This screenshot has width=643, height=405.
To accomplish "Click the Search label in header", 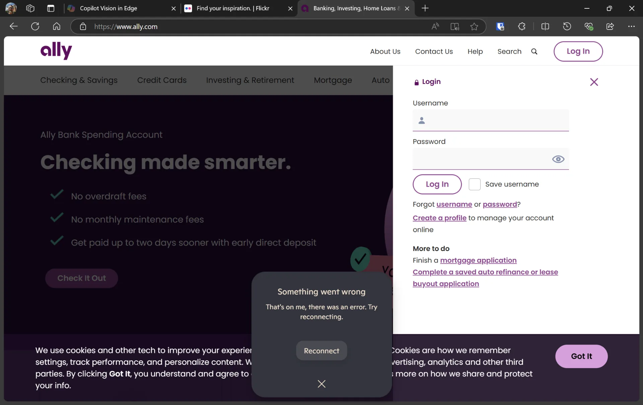I will coord(509,52).
